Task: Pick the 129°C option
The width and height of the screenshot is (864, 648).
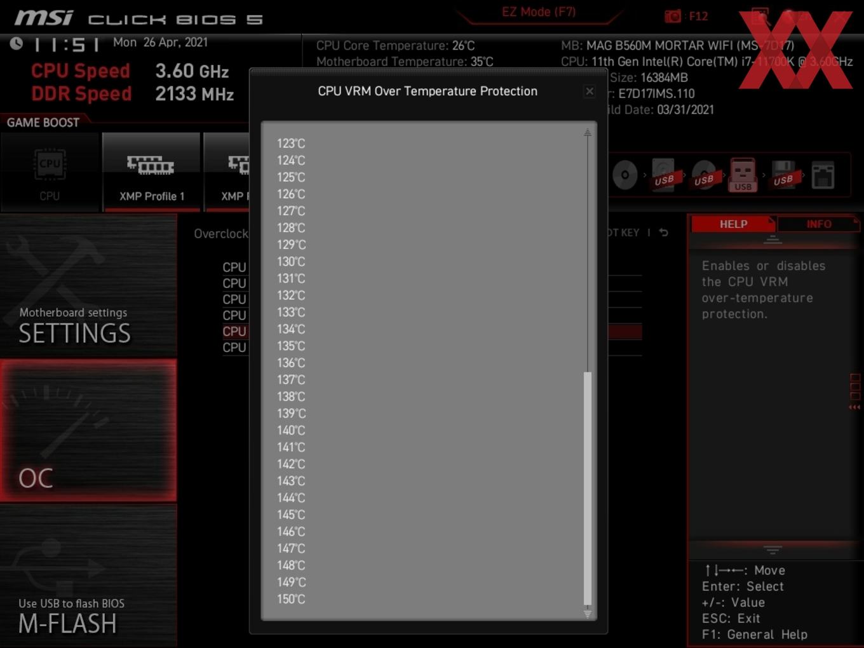Action: click(291, 245)
